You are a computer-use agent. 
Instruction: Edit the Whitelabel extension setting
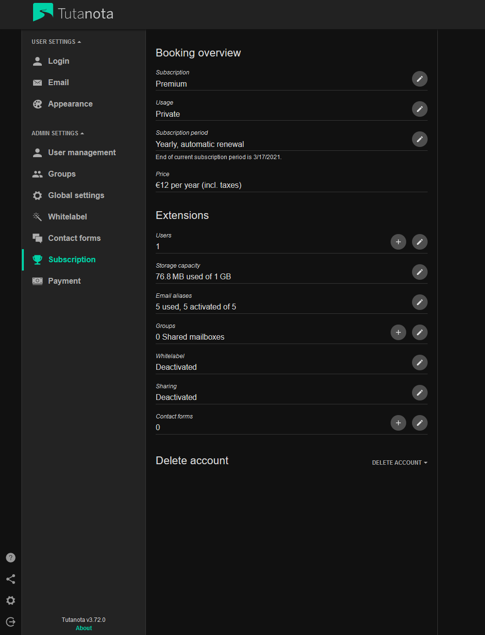click(x=419, y=363)
